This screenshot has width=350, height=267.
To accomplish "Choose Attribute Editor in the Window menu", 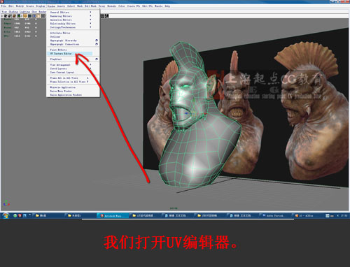I will [x=60, y=33].
